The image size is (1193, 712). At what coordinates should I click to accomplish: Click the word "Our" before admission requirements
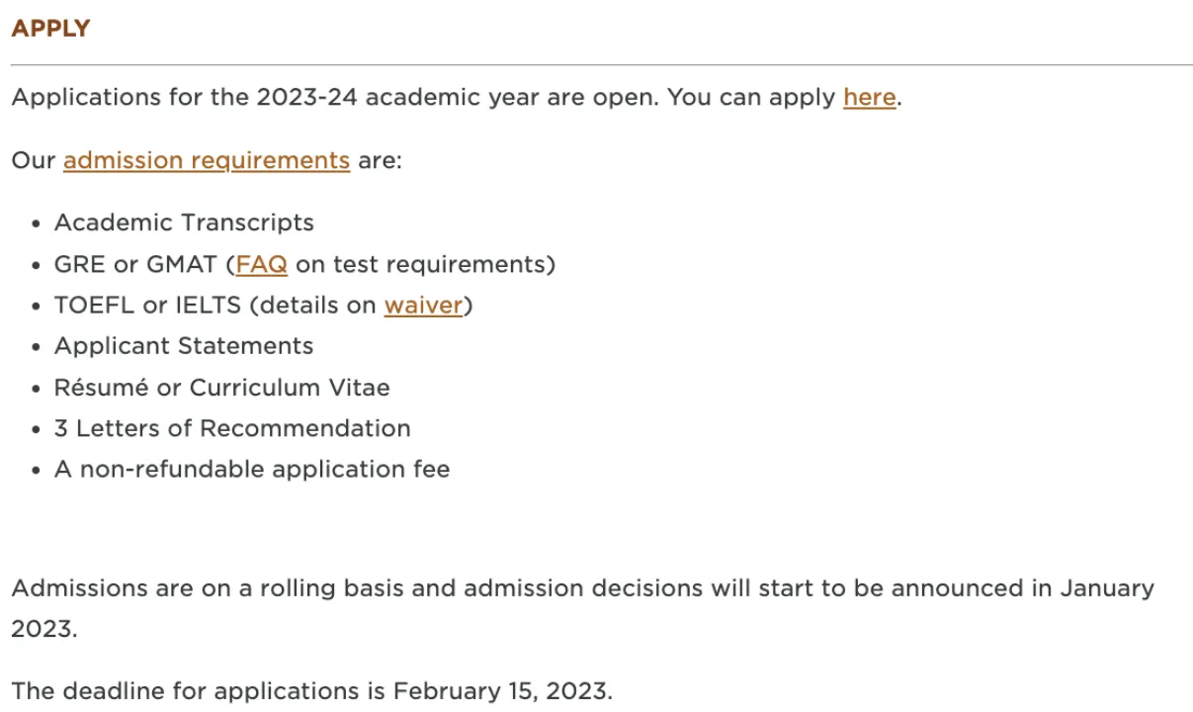(34, 160)
